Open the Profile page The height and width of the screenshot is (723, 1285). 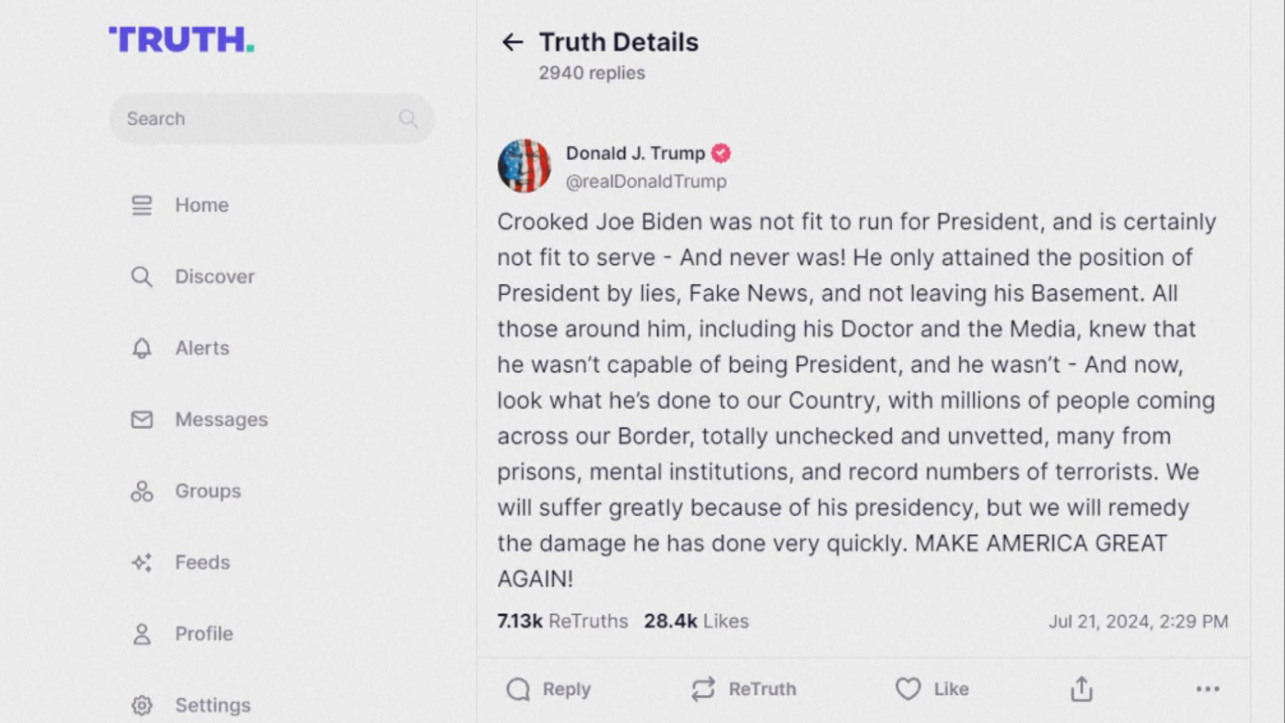pos(203,634)
